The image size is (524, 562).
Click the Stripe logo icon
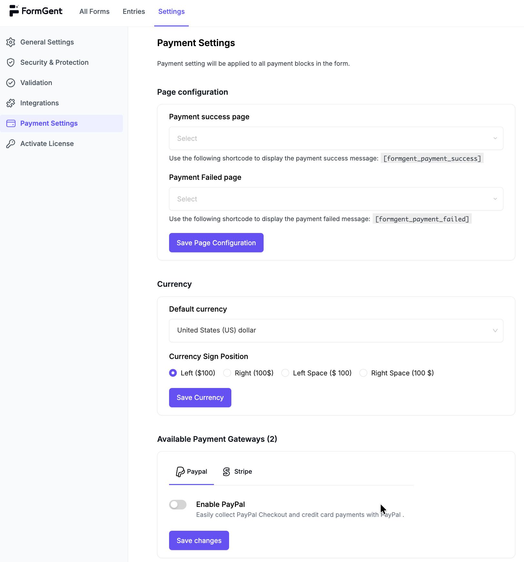click(227, 472)
